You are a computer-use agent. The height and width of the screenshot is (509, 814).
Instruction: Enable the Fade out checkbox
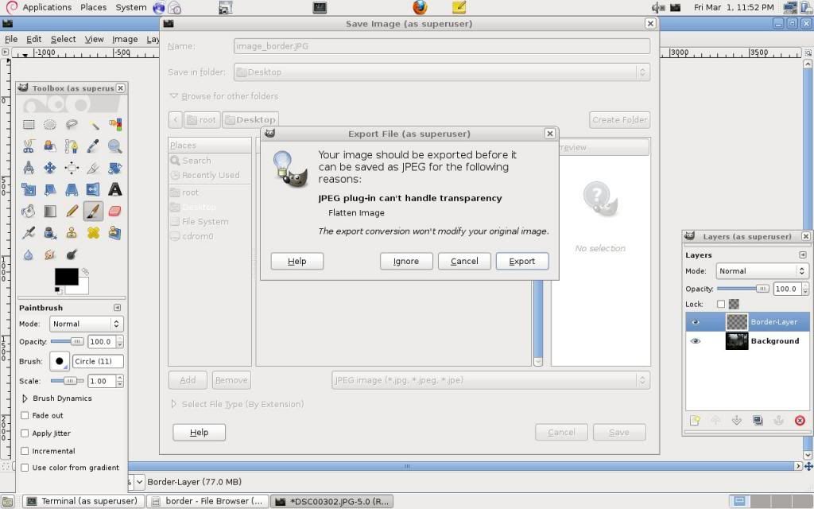pyautogui.click(x=25, y=415)
